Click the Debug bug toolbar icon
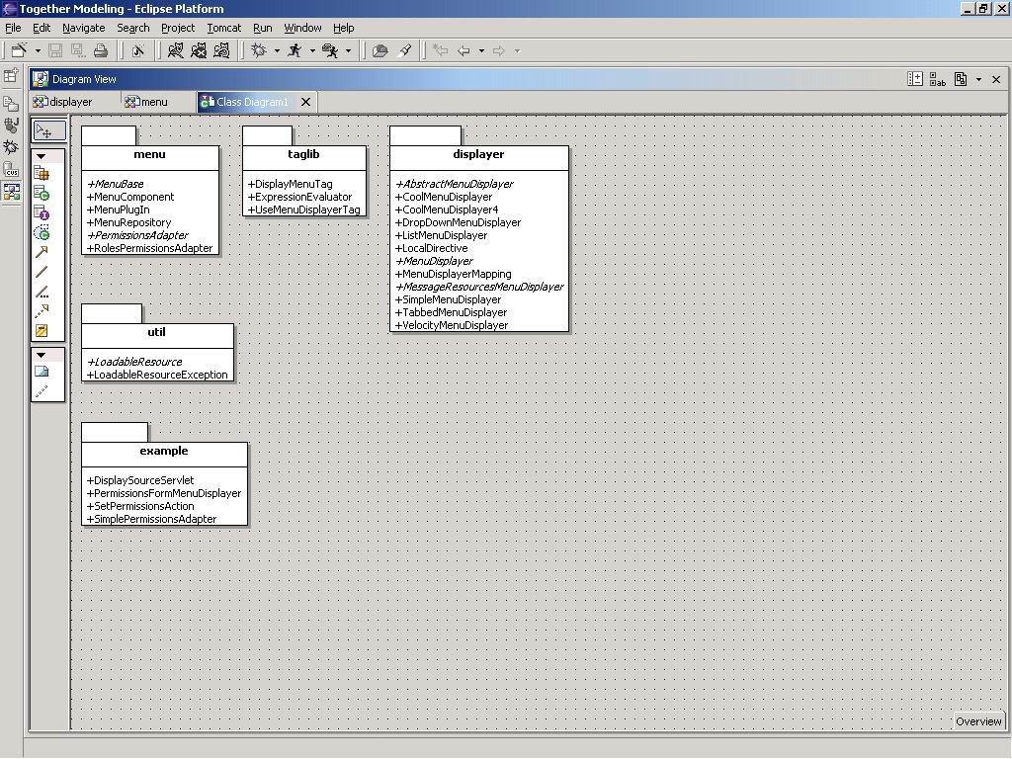1012x759 pixels. (259, 50)
